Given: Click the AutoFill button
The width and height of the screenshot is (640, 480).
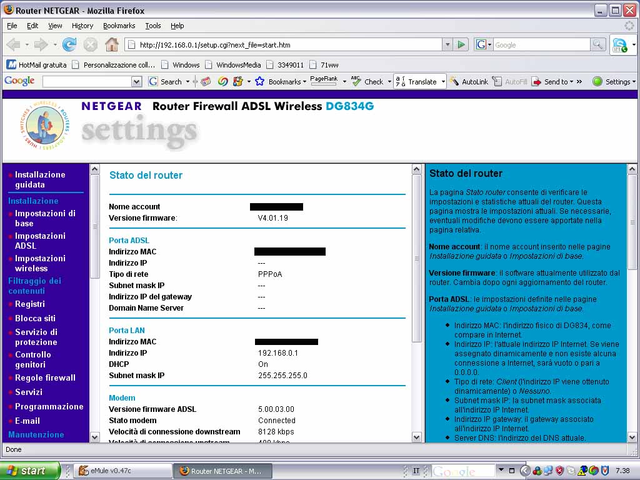Looking at the screenshot, I should pyautogui.click(x=510, y=82).
